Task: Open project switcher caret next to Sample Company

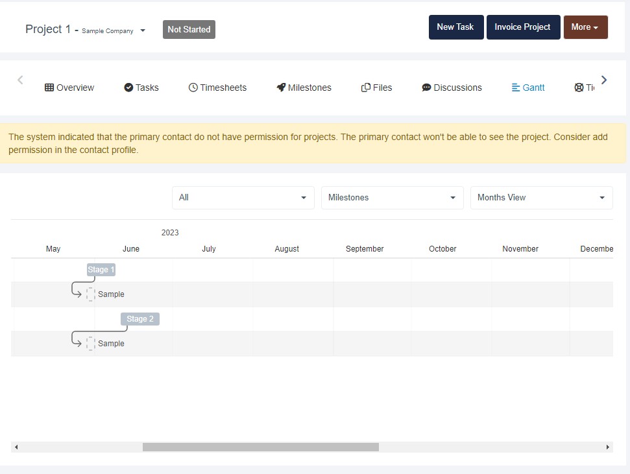Action: coord(143,30)
